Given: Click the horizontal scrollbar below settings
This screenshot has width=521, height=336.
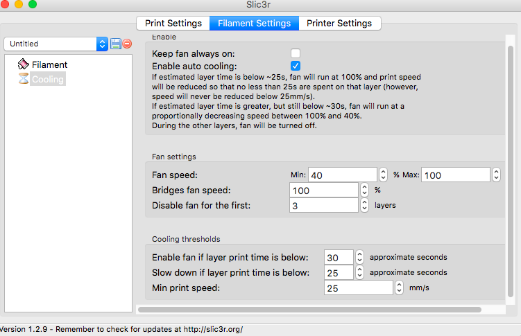Looking at the screenshot, I should [x=309, y=310].
